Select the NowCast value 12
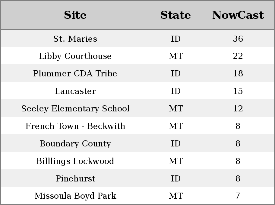Image resolution: width=275 pixels, height=205 pixels. point(238,109)
